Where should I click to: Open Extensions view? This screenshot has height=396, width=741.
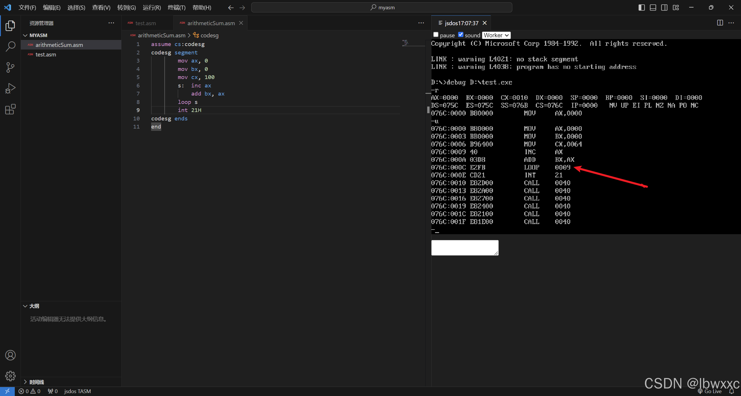tap(10, 109)
